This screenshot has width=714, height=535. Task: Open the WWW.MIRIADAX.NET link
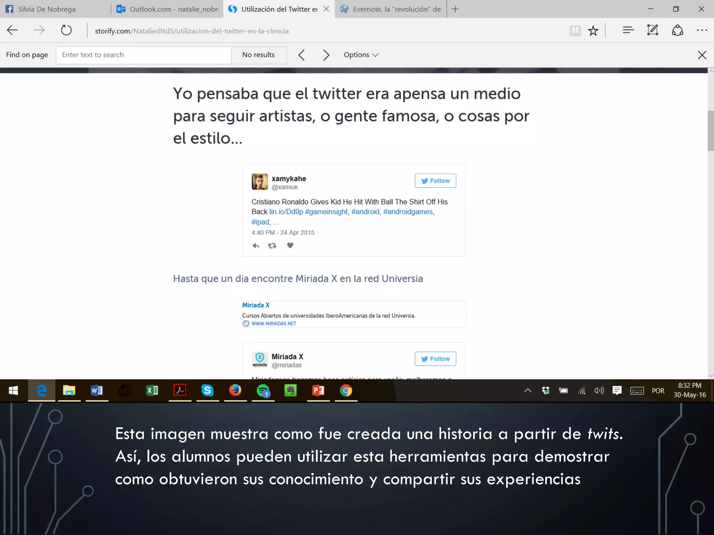pos(274,324)
